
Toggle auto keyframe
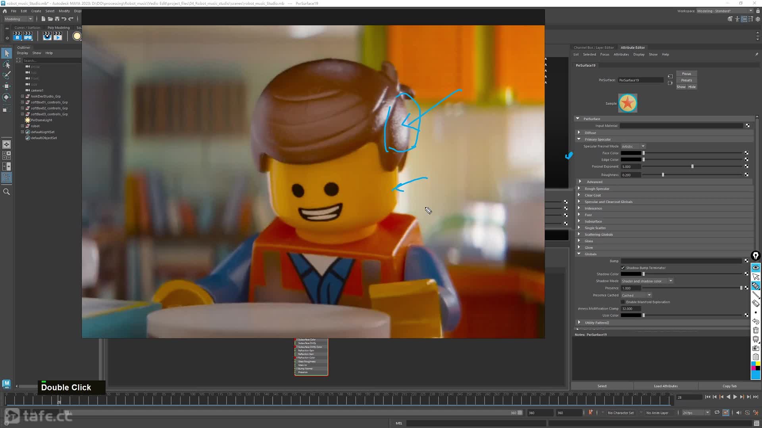(747, 413)
